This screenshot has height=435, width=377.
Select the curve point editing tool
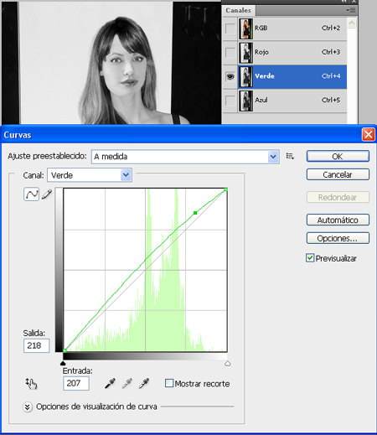pos(32,194)
